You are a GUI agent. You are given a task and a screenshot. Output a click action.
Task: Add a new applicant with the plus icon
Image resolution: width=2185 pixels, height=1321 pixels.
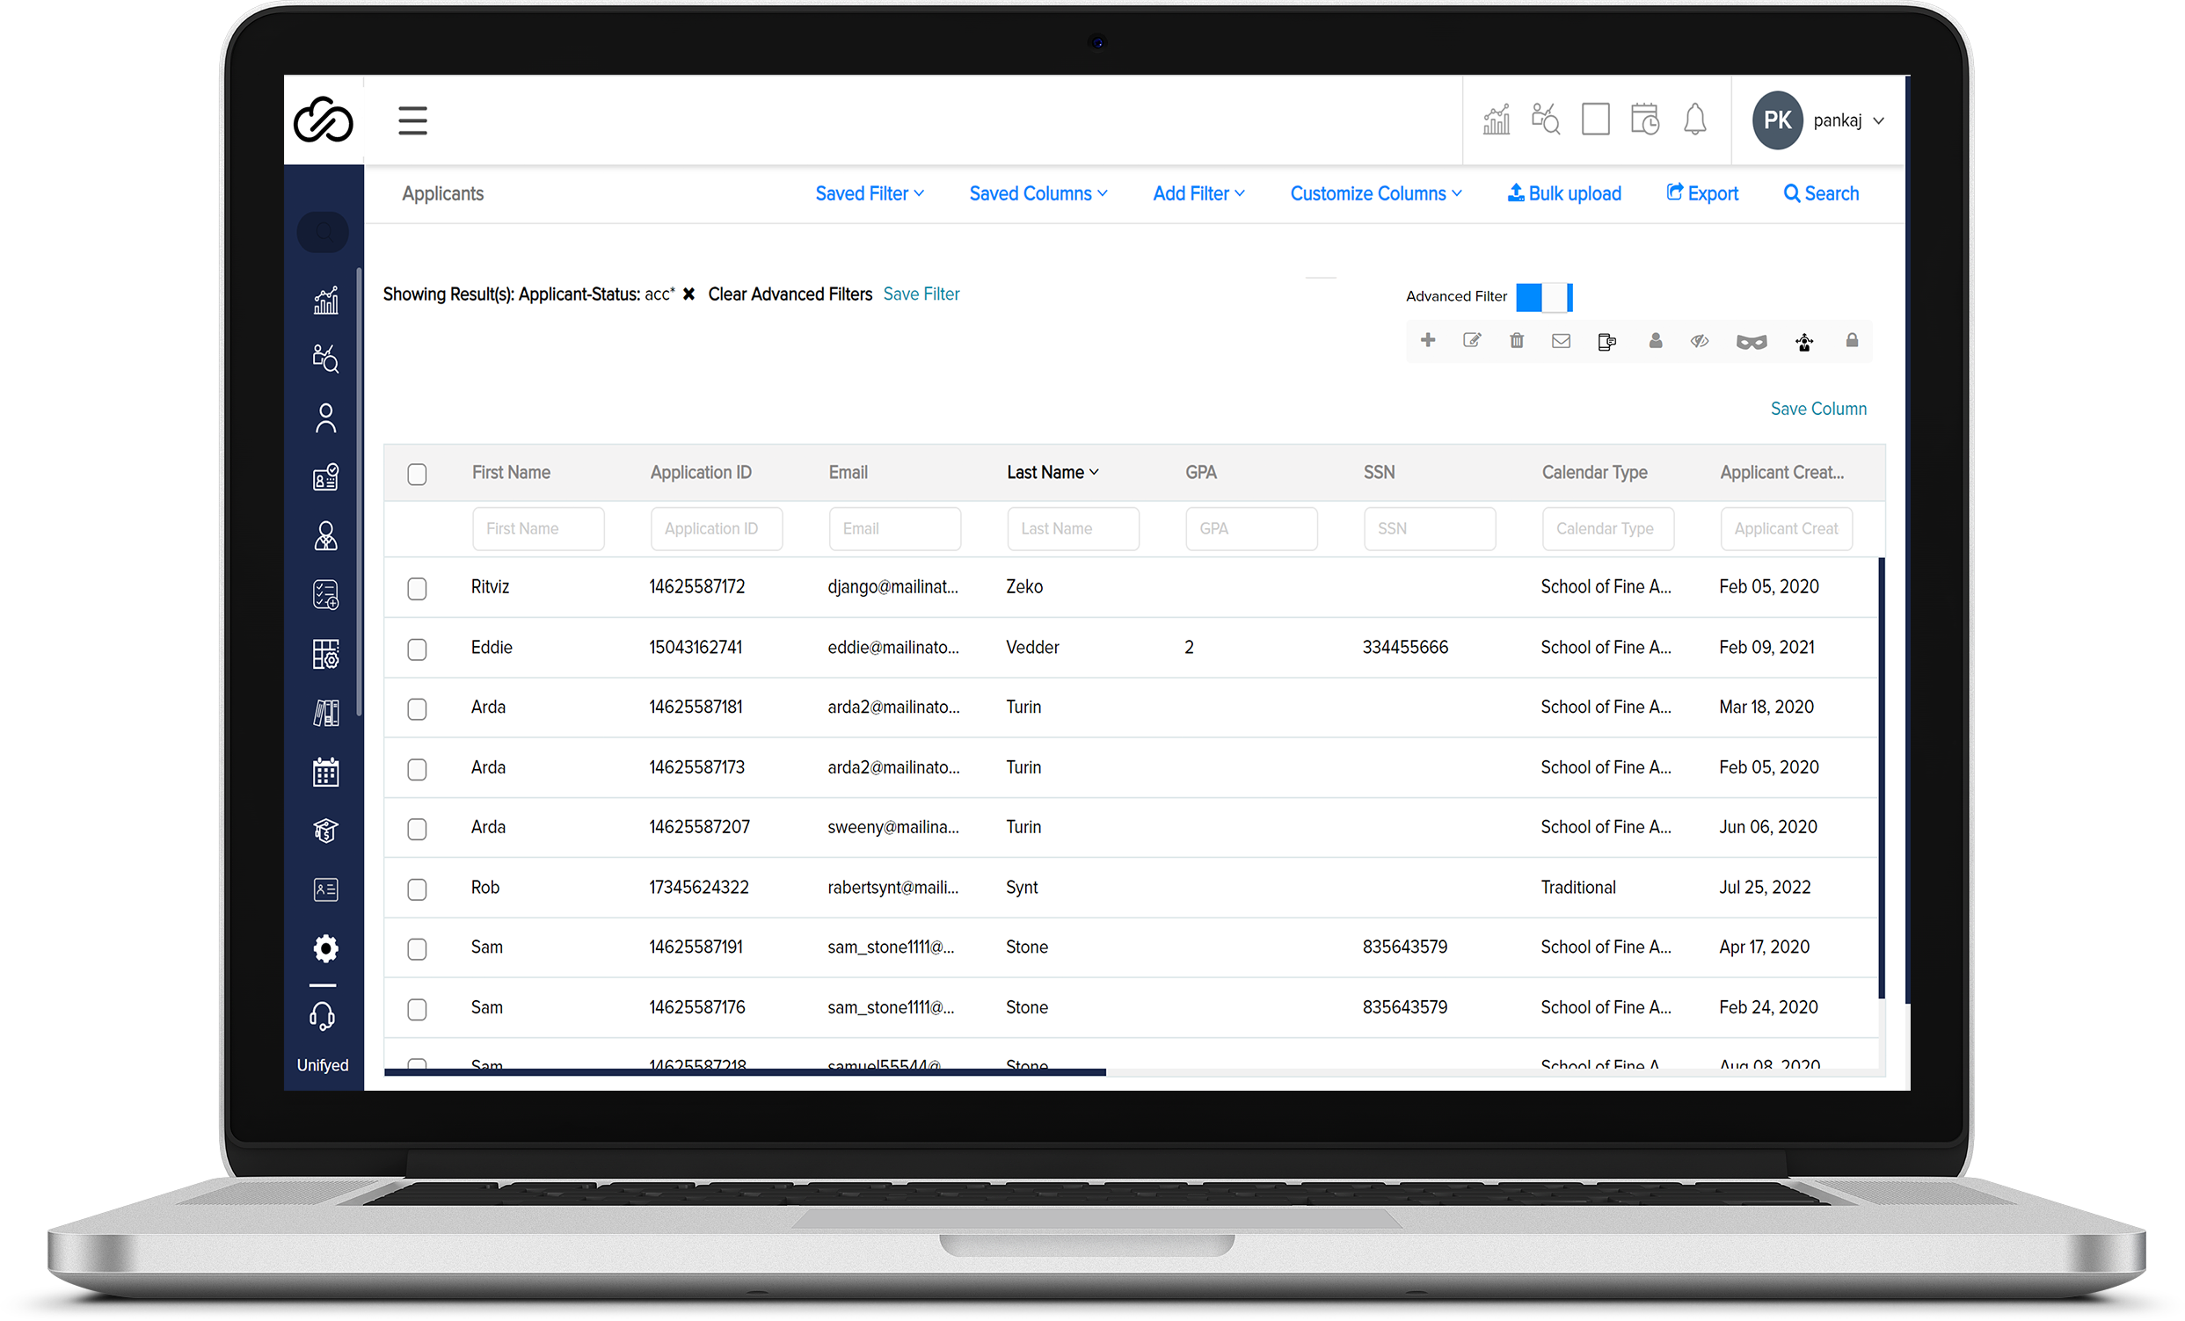1429,341
